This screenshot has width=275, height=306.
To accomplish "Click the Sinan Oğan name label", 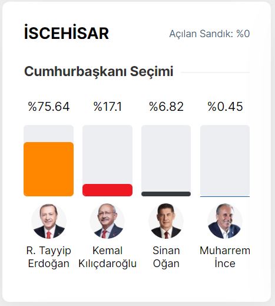I will (166, 257).
